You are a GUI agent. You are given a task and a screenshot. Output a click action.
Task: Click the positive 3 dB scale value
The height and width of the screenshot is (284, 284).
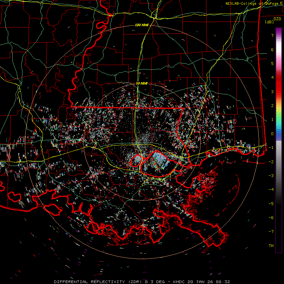(272, 92)
